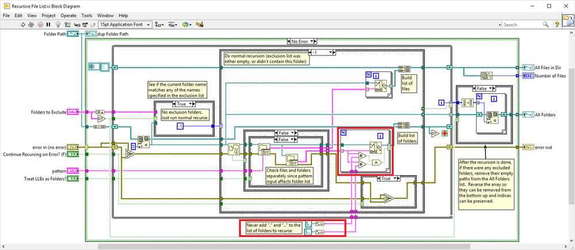The height and width of the screenshot is (250, 575).
Task: Click the Run arrow button
Action: point(22,25)
